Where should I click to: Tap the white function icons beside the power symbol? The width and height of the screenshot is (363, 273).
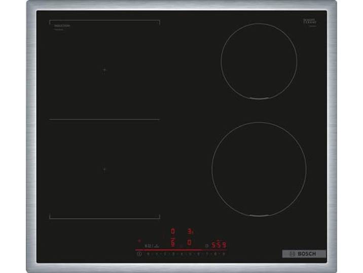pyautogui.click(x=152, y=246)
